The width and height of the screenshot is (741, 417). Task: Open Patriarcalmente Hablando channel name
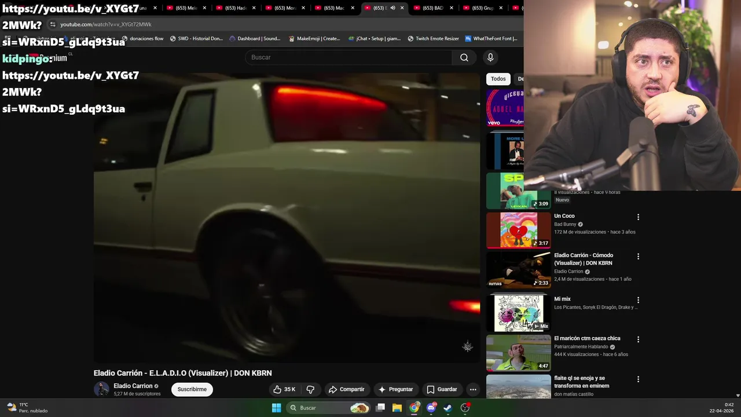pos(581,347)
